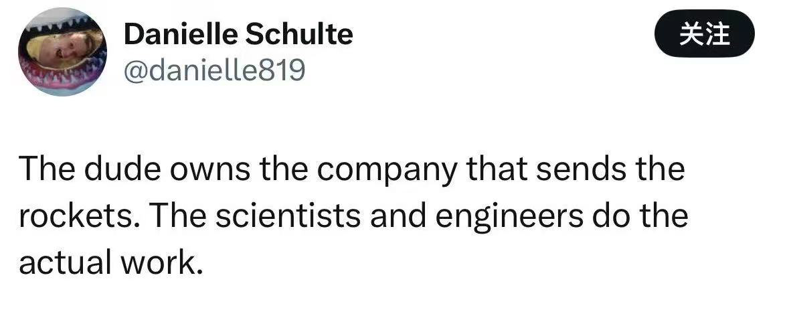Screen dimensions: 789x318
Task: Open the Danielle Schulte display name link
Action: coord(238,33)
